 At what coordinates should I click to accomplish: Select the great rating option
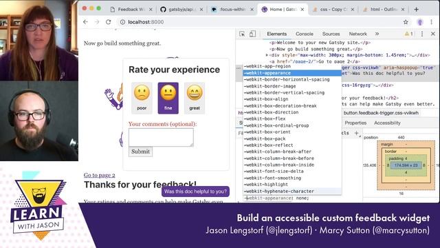(x=195, y=98)
